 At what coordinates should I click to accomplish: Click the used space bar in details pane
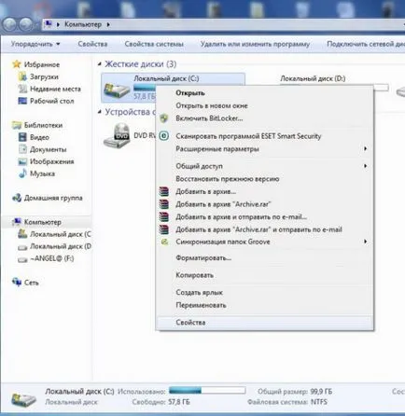tap(207, 391)
